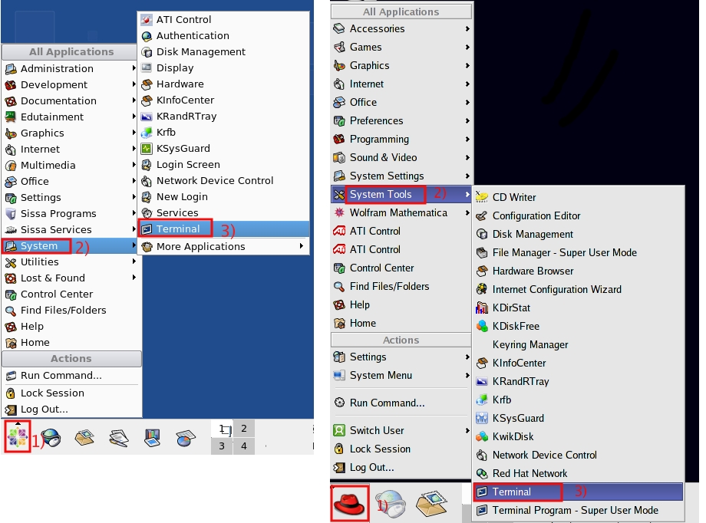The height and width of the screenshot is (523, 706).
Task: Switch to virtual desktop 4 in pager
Action: point(244,446)
